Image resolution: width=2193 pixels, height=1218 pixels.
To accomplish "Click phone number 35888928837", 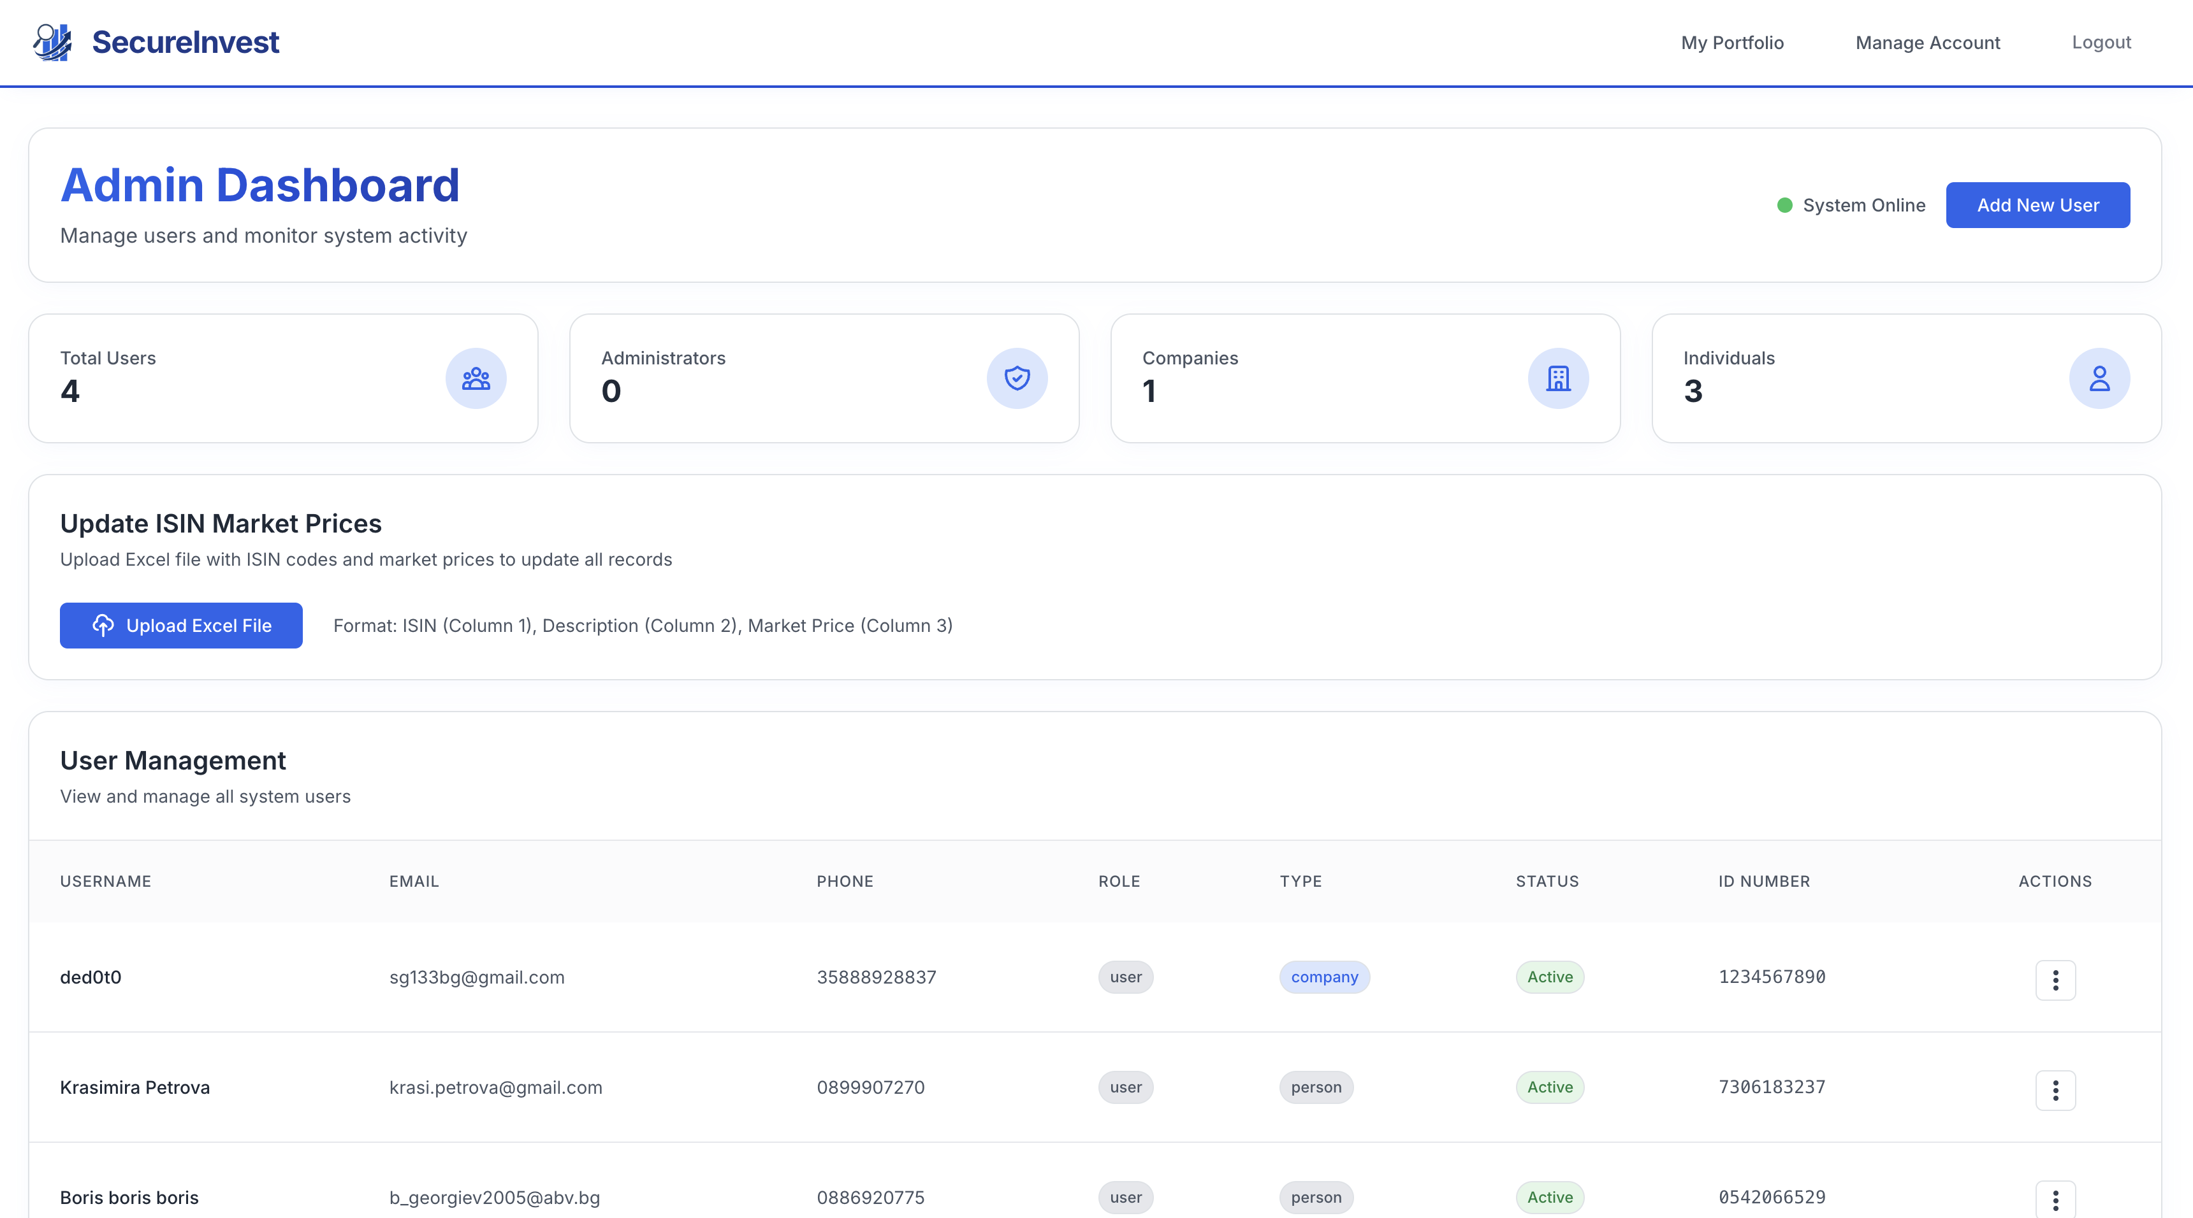I will point(876,977).
